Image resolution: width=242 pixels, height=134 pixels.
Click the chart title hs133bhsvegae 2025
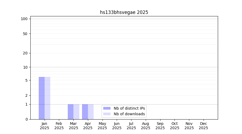pyautogui.click(x=124, y=12)
